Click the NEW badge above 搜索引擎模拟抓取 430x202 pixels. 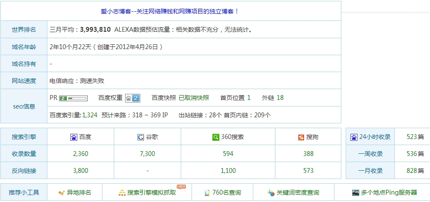(x=181, y=187)
